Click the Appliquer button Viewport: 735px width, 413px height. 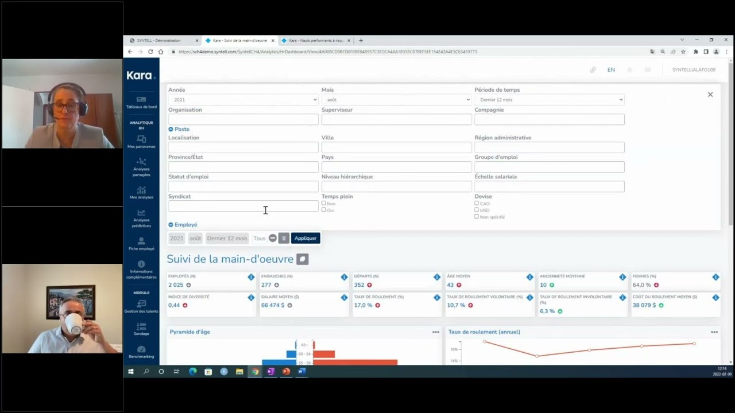point(305,238)
